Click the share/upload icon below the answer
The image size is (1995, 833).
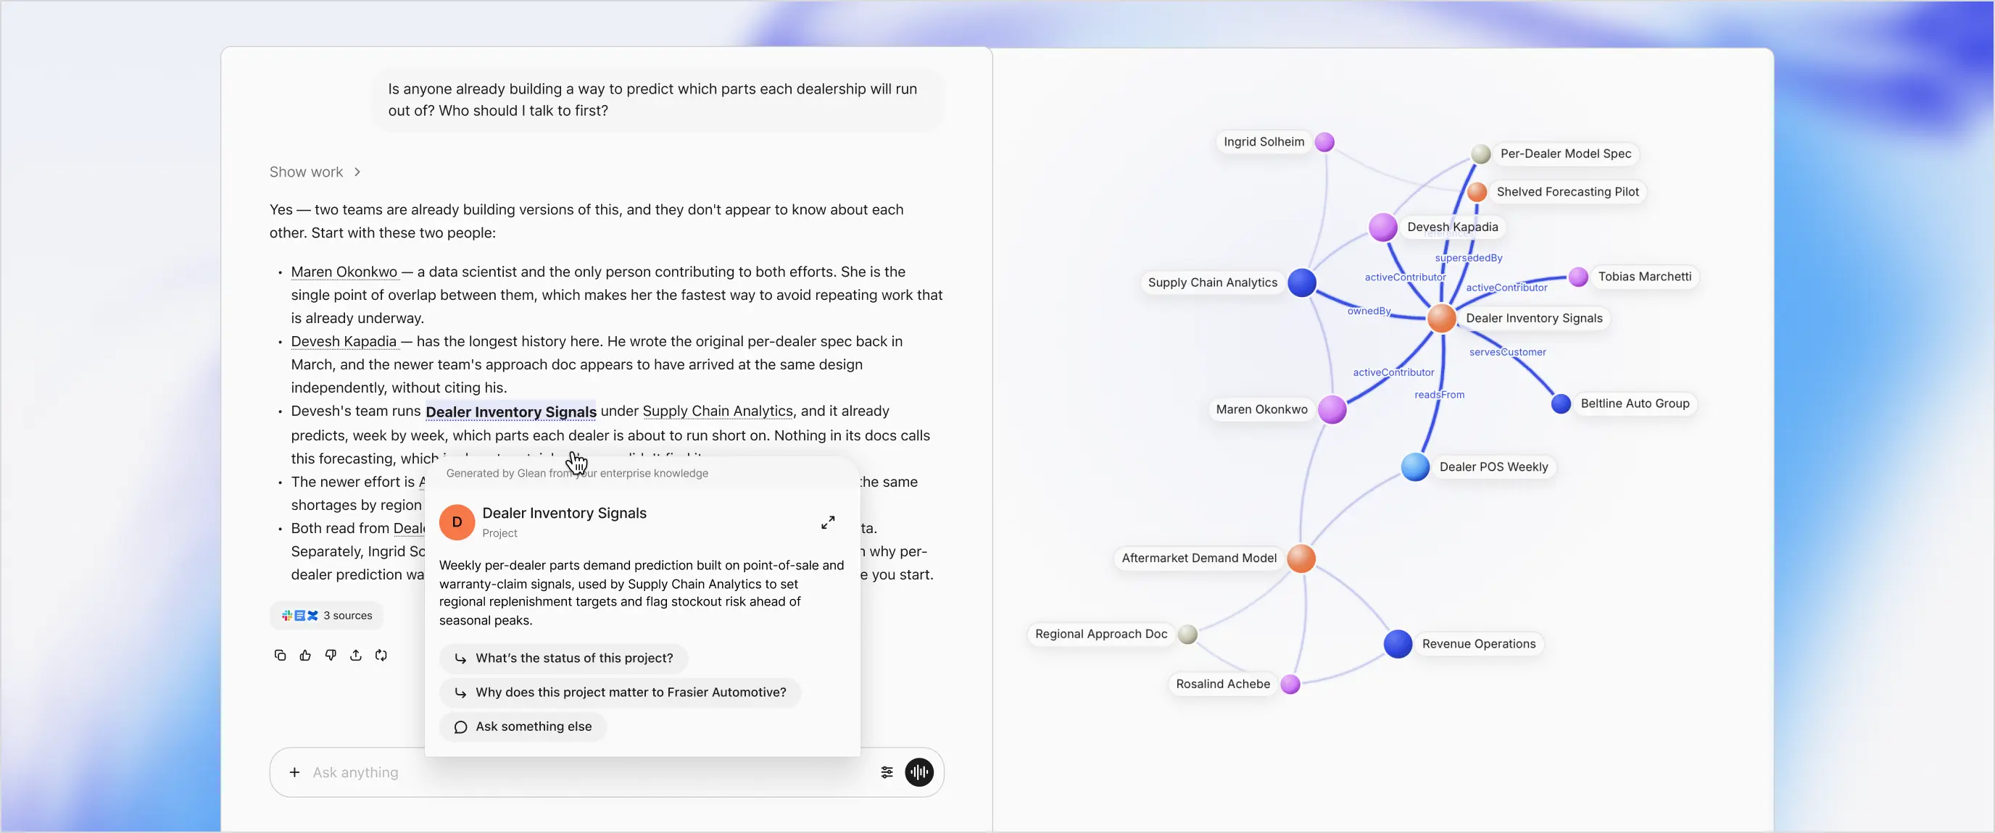pos(355,655)
